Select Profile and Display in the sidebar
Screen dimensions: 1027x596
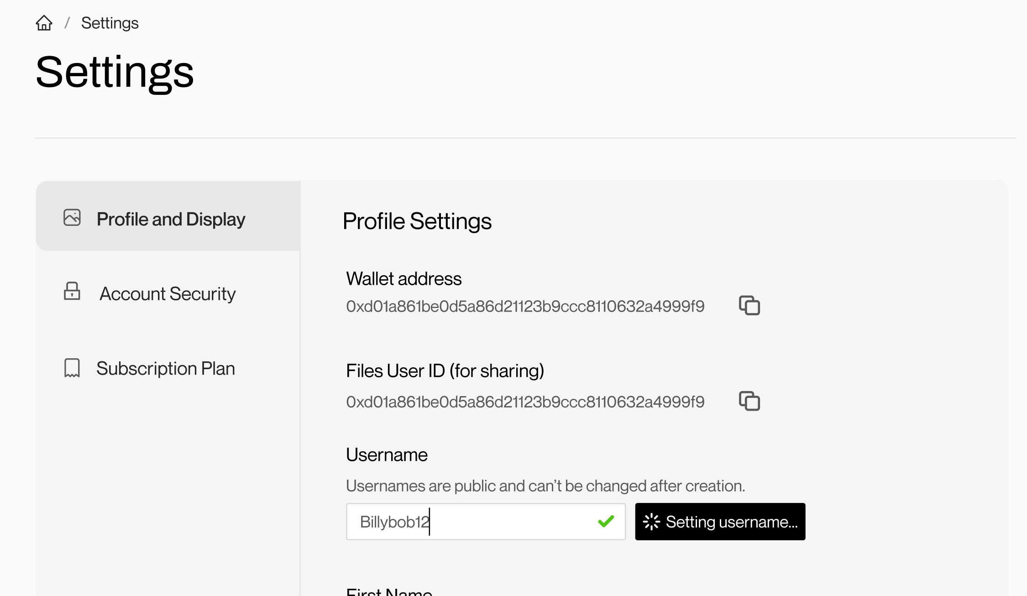170,220
